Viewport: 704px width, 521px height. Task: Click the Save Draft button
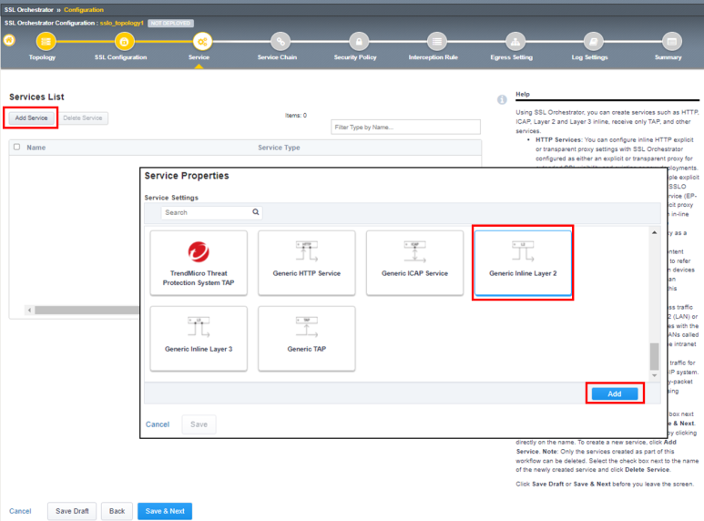point(72,511)
